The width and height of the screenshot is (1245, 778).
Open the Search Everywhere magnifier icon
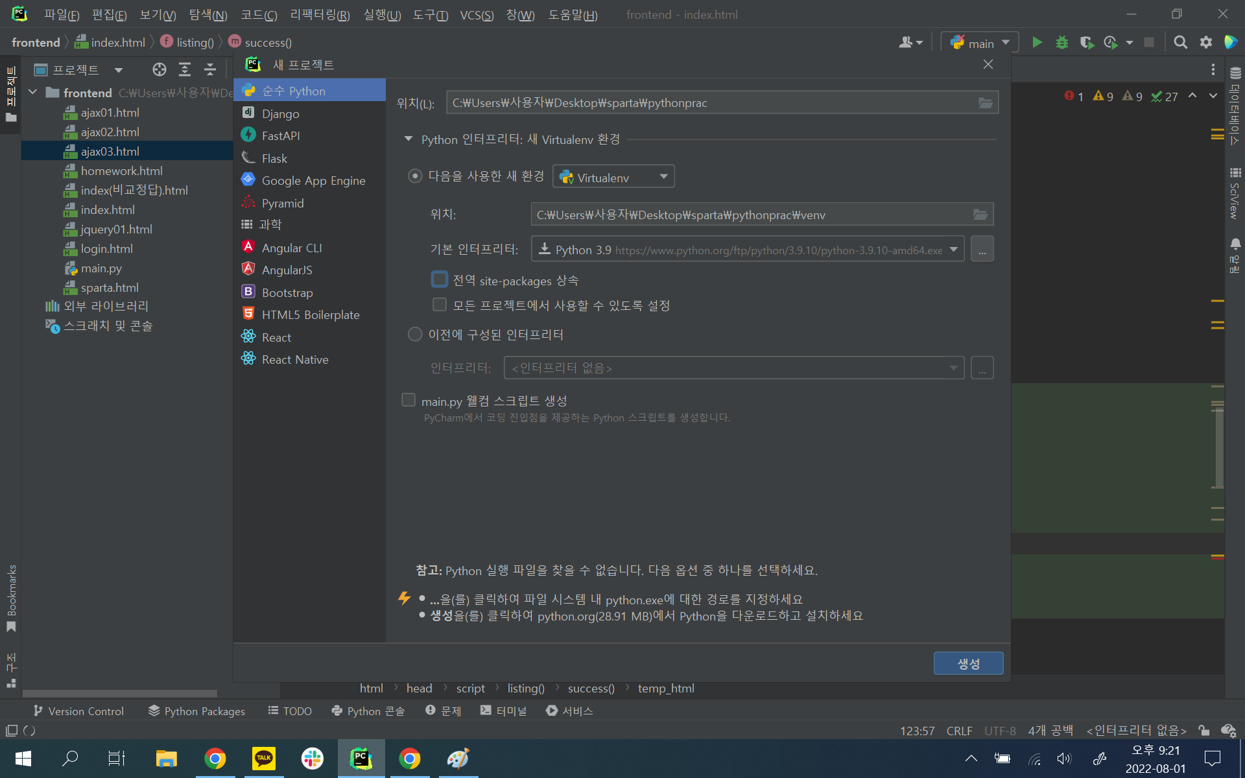point(1181,43)
